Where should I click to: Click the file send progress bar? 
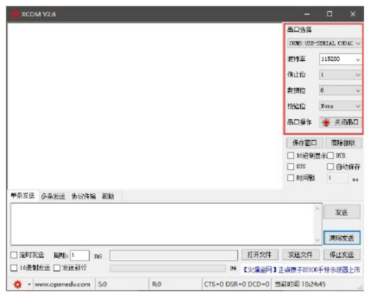168,268
